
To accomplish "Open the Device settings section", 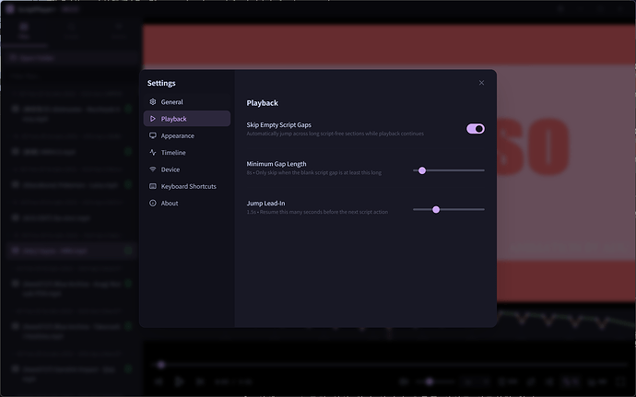I will click(x=187, y=169).
